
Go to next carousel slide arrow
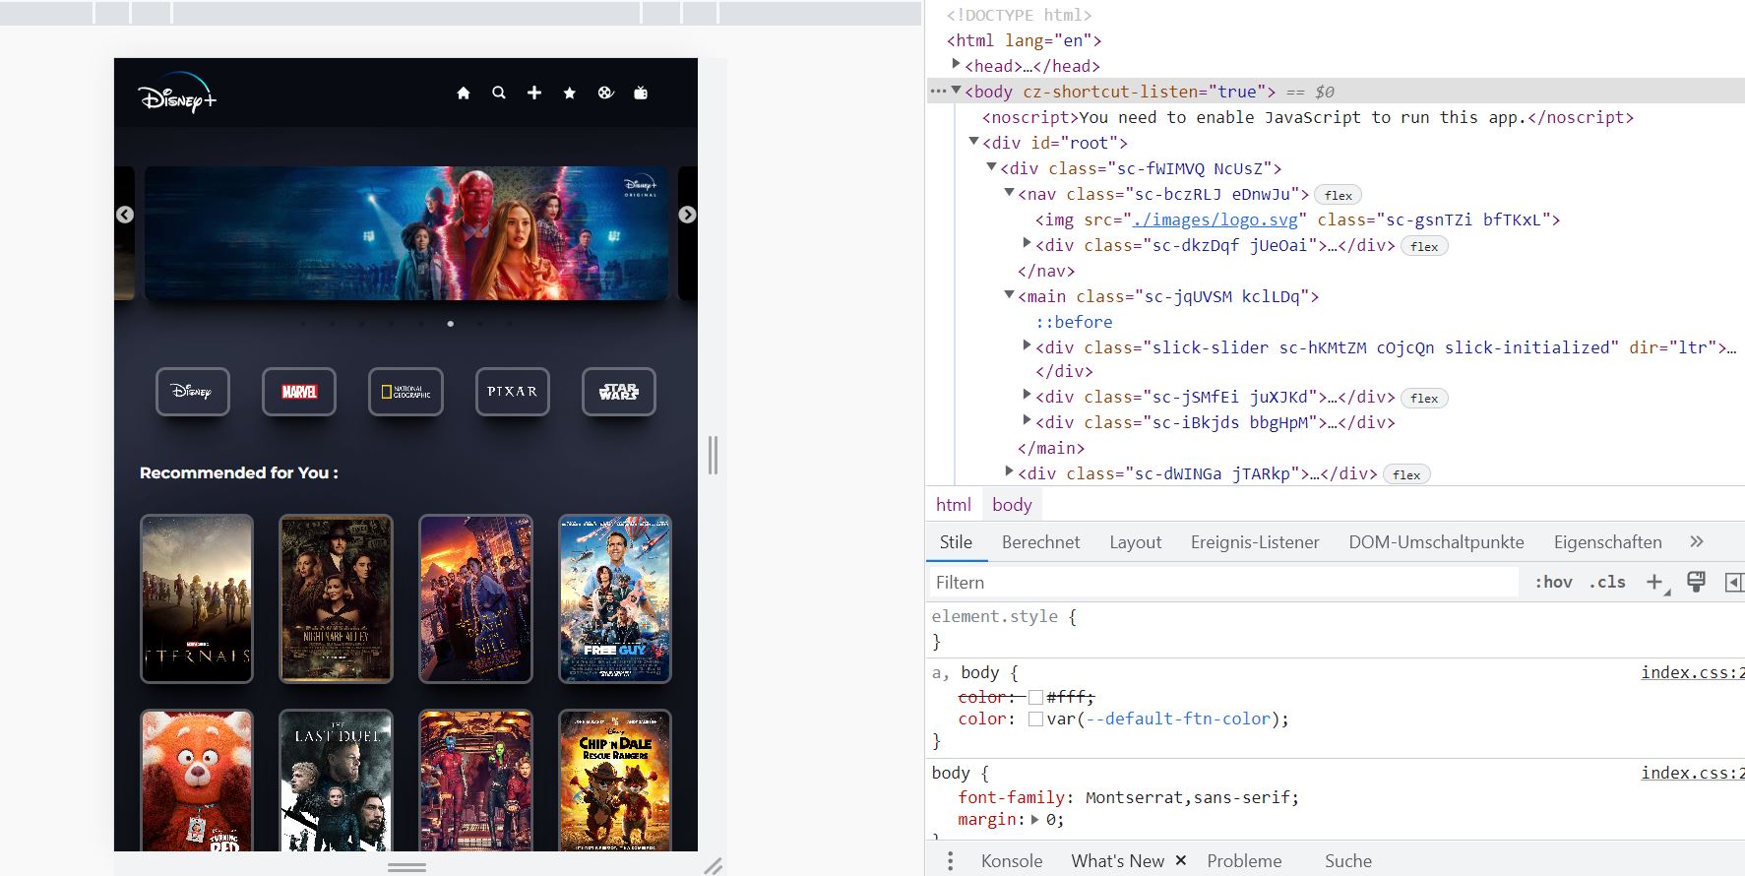[x=687, y=215]
